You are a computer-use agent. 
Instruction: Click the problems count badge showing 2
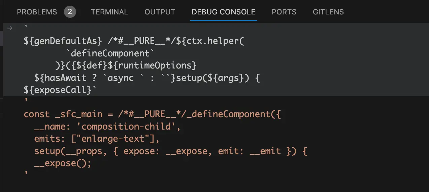click(70, 12)
